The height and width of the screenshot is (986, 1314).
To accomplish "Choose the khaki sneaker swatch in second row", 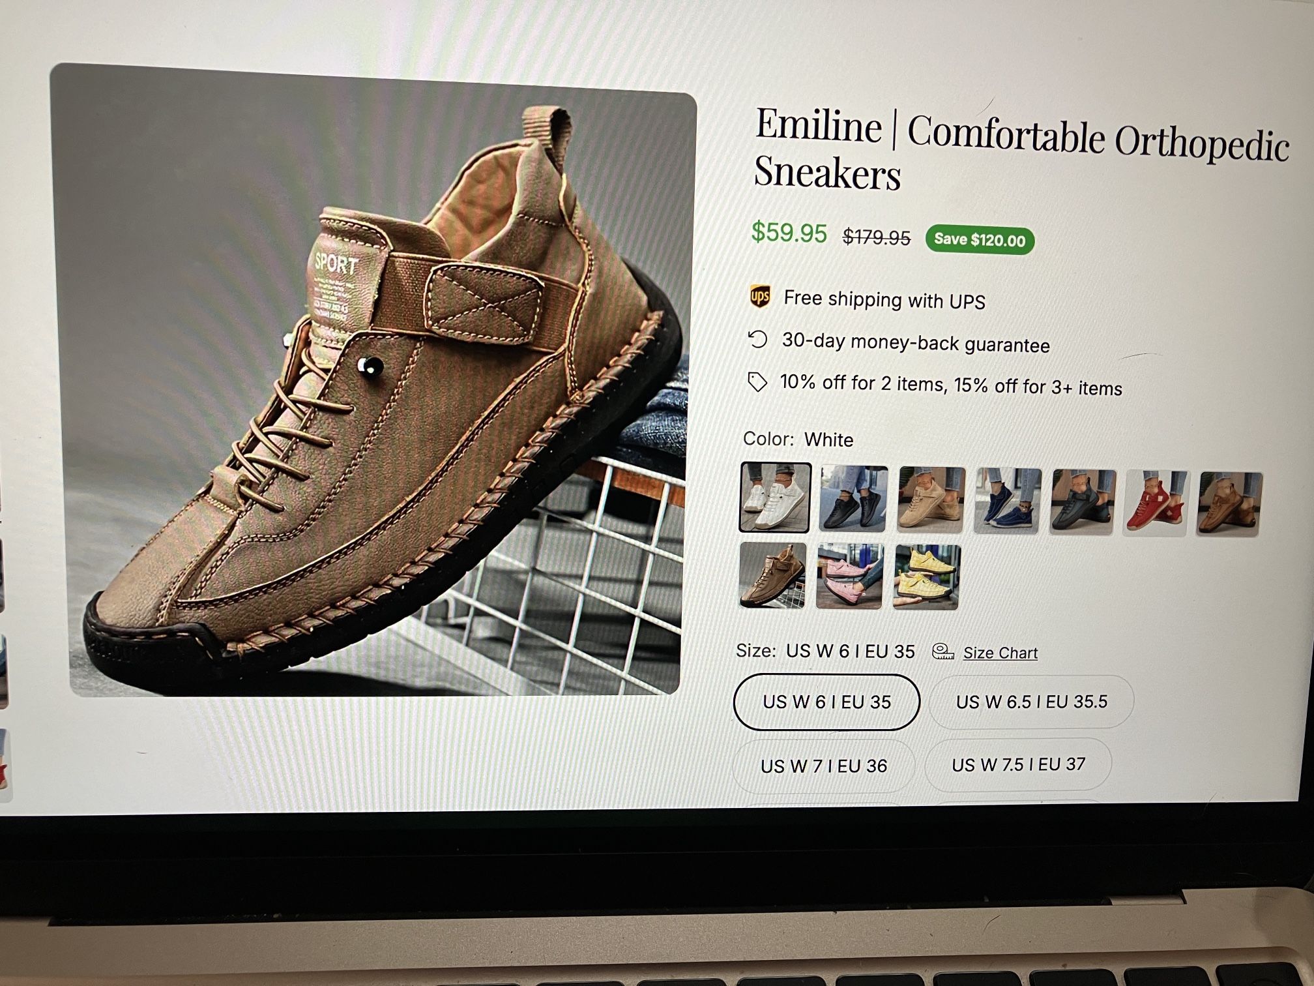I will pos(772,575).
